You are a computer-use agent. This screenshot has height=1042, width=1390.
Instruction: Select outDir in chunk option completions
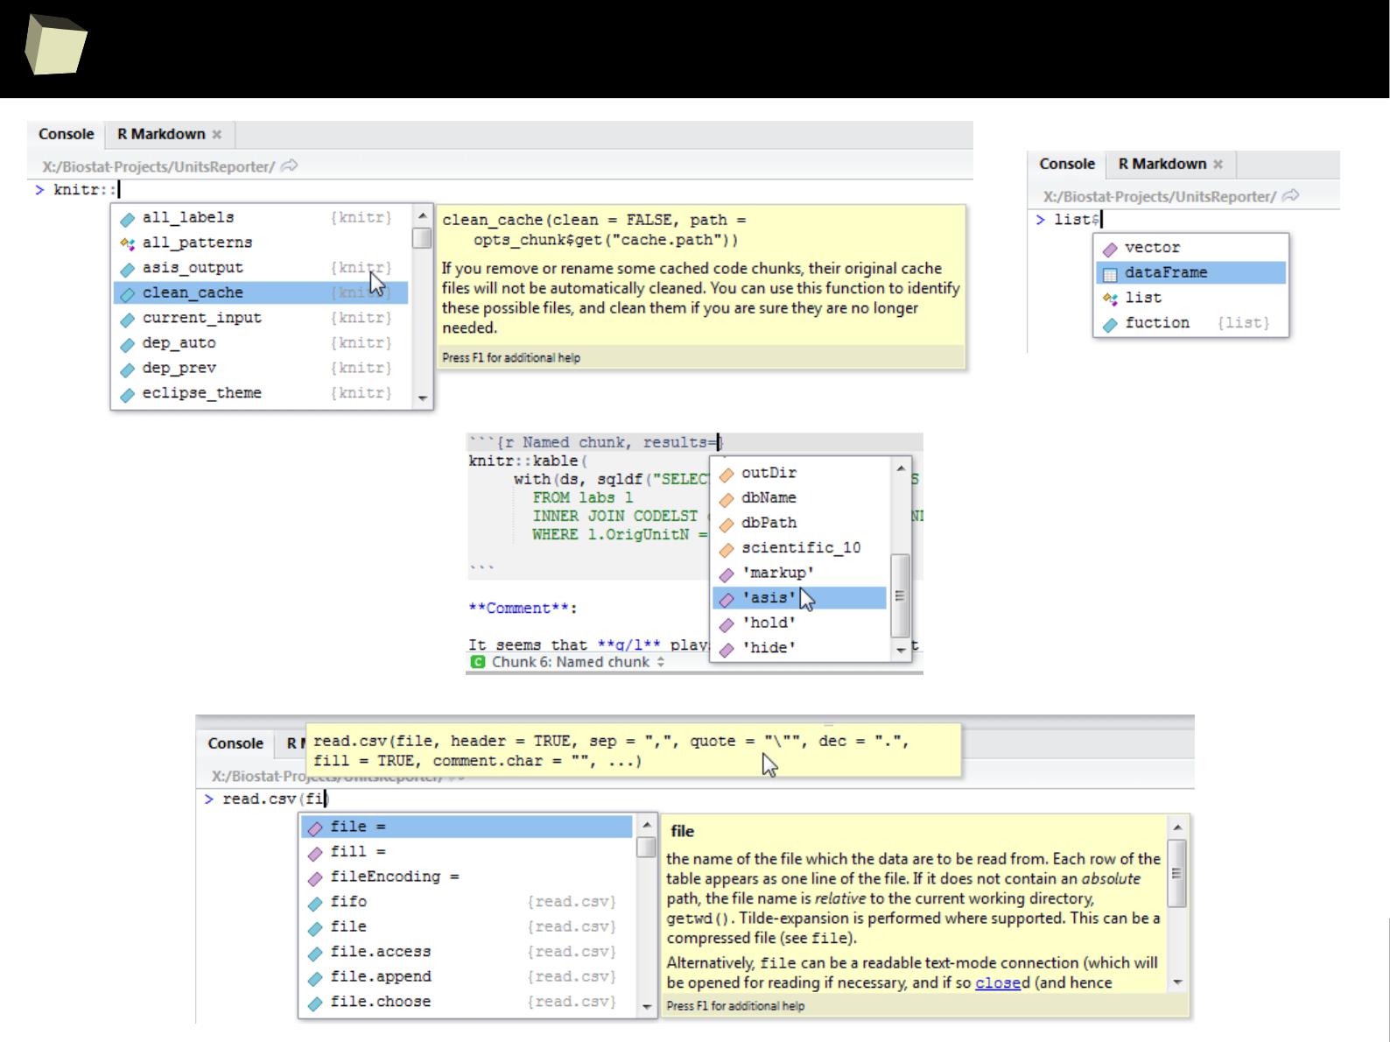tap(800, 473)
